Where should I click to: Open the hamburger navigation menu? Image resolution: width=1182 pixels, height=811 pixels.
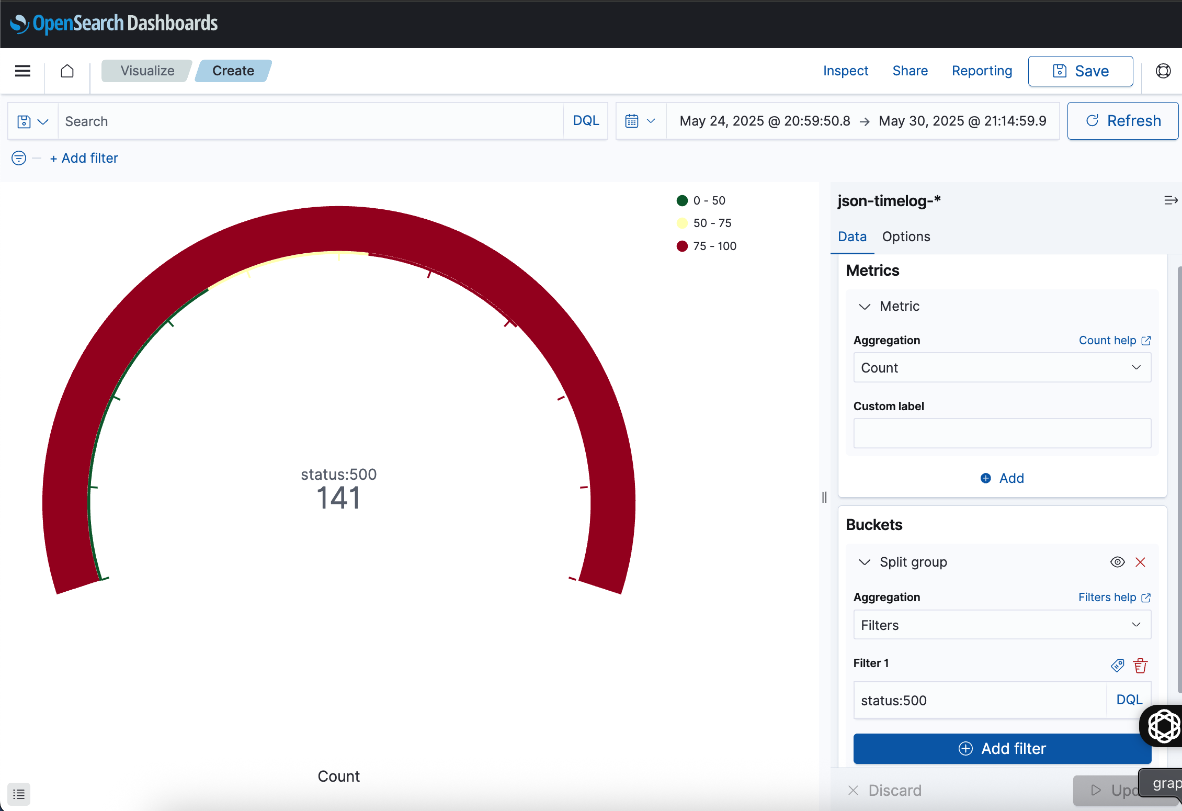(x=22, y=71)
